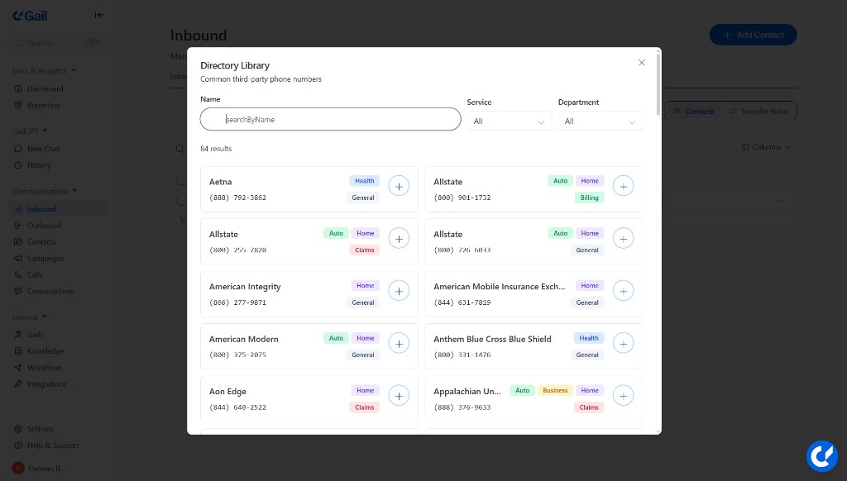Click the Gail logo
Screen dimensions: 847x481
coord(30,16)
